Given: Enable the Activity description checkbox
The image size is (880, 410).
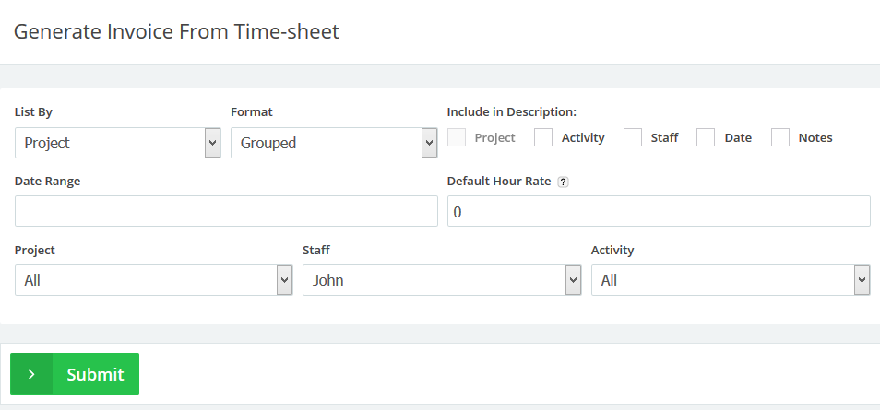Looking at the screenshot, I should point(543,137).
